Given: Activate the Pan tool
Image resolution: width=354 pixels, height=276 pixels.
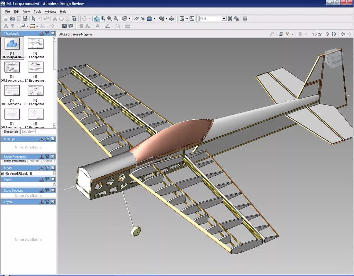Looking at the screenshot, I should coord(97,19).
